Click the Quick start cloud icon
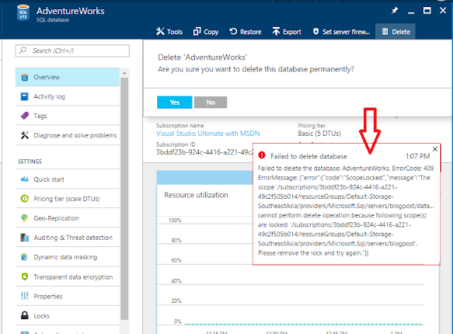The image size is (453, 334). (x=25, y=179)
